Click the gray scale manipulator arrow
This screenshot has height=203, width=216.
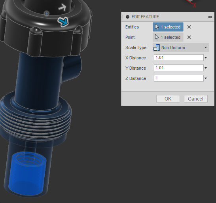pyautogui.click(x=63, y=7)
